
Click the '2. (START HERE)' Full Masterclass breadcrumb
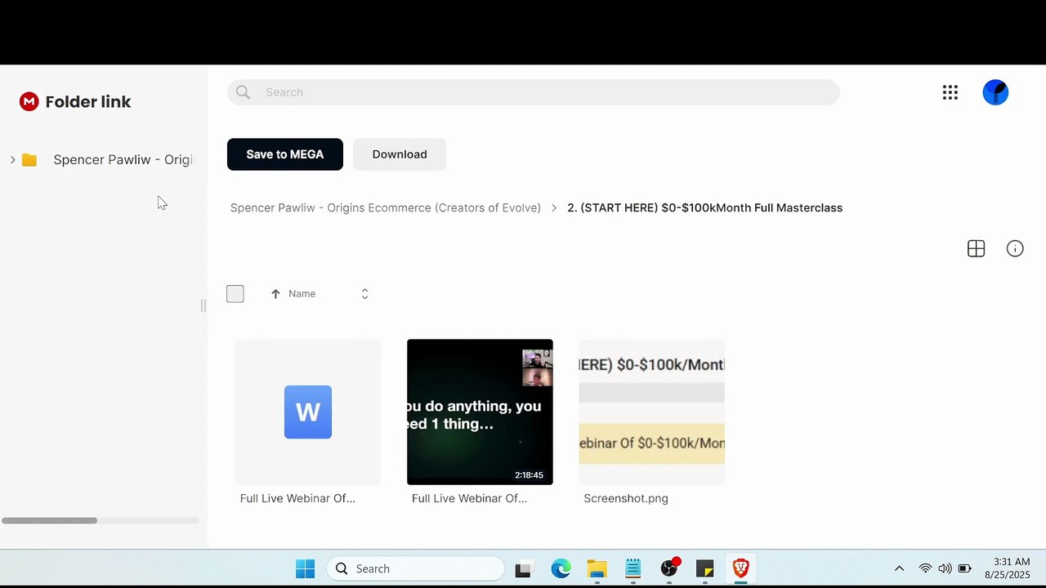coord(704,207)
